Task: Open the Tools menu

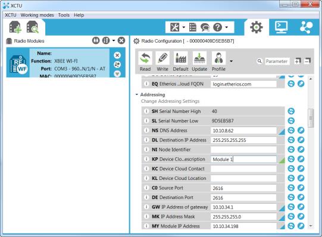Action: coord(64,15)
